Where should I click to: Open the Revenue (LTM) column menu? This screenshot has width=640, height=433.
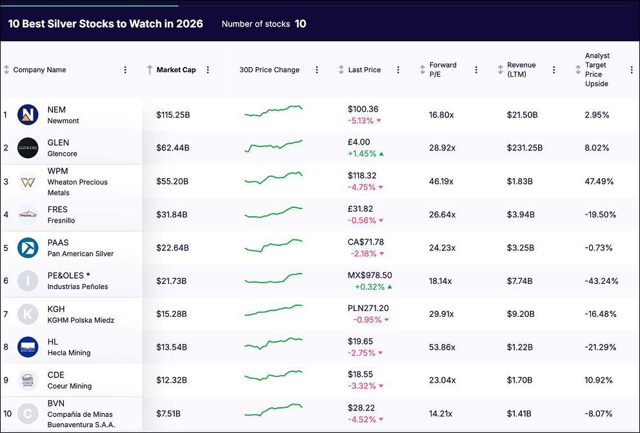[554, 70]
